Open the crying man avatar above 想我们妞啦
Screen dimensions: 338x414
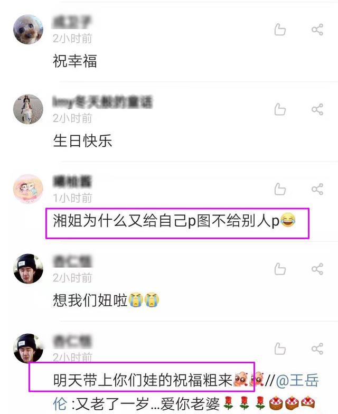pyautogui.click(x=29, y=269)
